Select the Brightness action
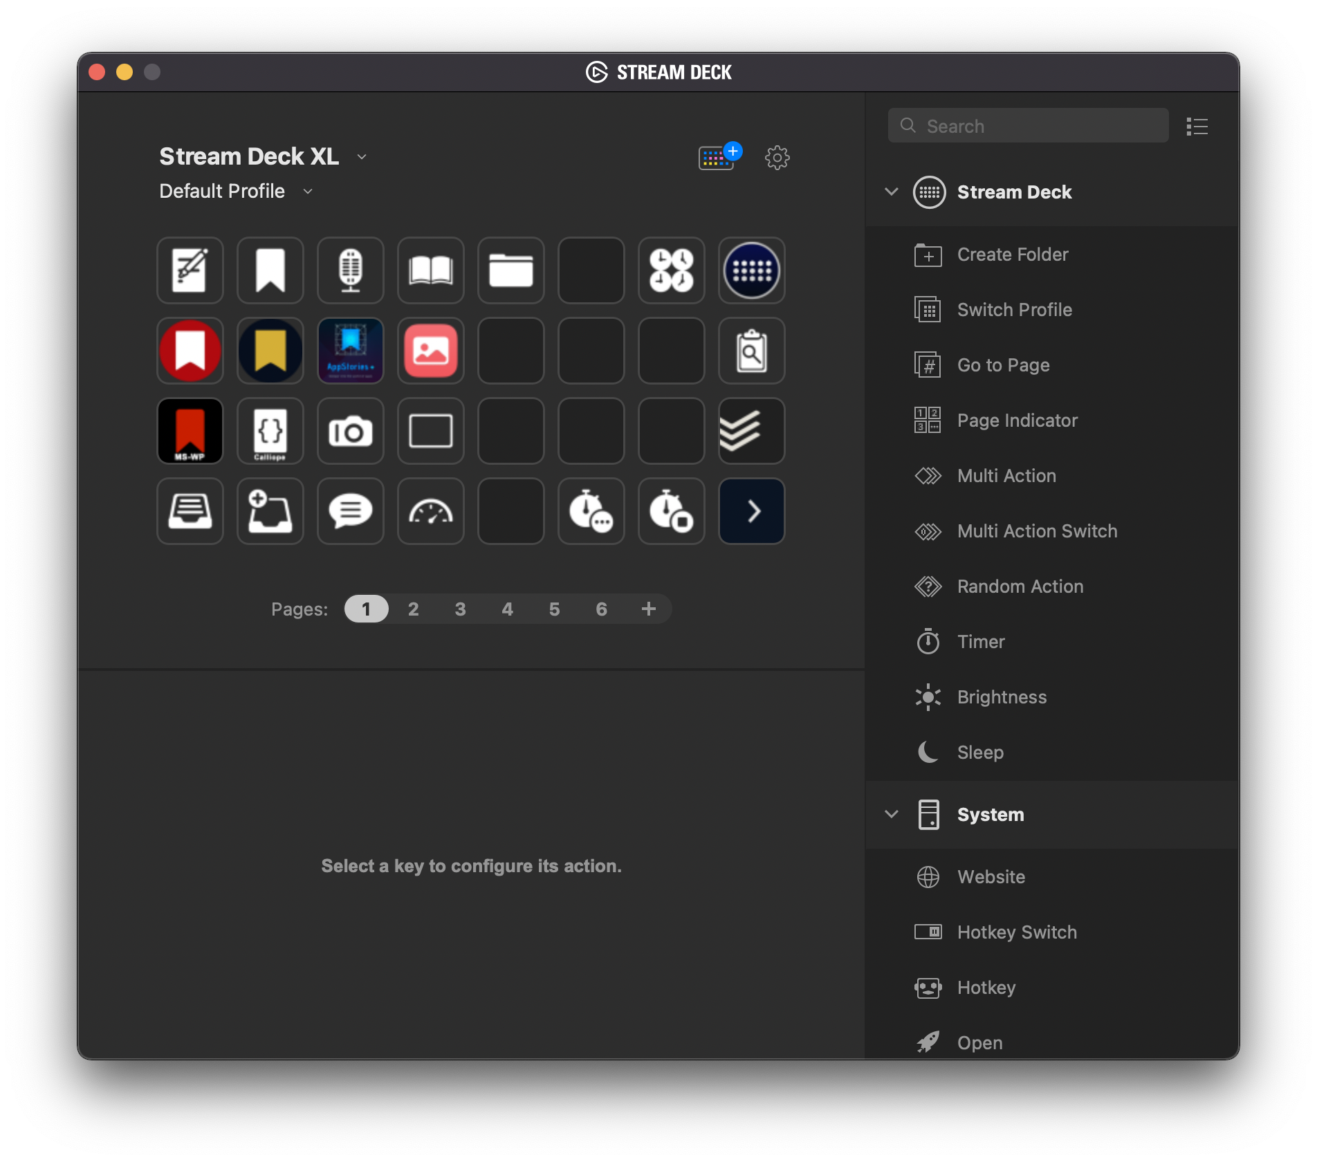Image resolution: width=1317 pixels, height=1162 pixels. pyautogui.click(x=1052, y=697)
